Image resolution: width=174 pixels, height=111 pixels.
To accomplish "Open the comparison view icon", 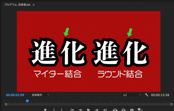I will point(140,110).
